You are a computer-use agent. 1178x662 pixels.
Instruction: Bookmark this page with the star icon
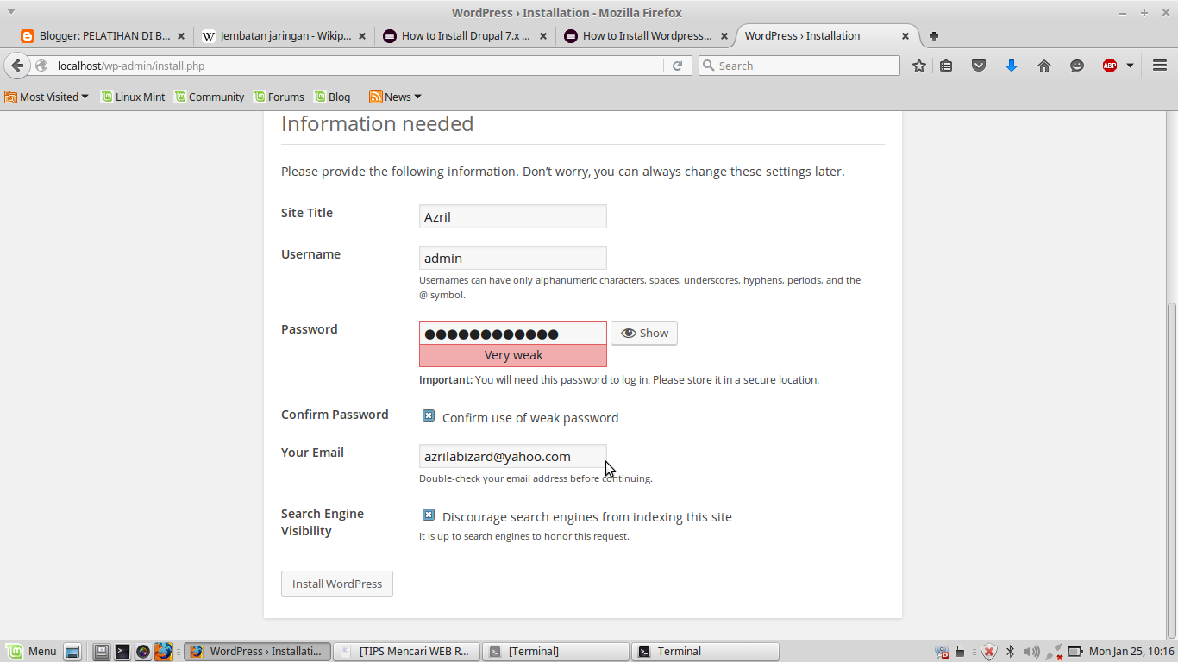pyautogui.click(x=919, y=66)
